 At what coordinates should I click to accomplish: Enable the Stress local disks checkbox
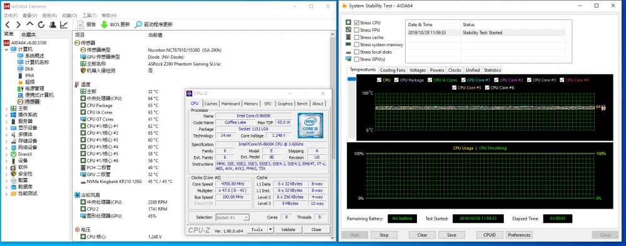point(357,52)
